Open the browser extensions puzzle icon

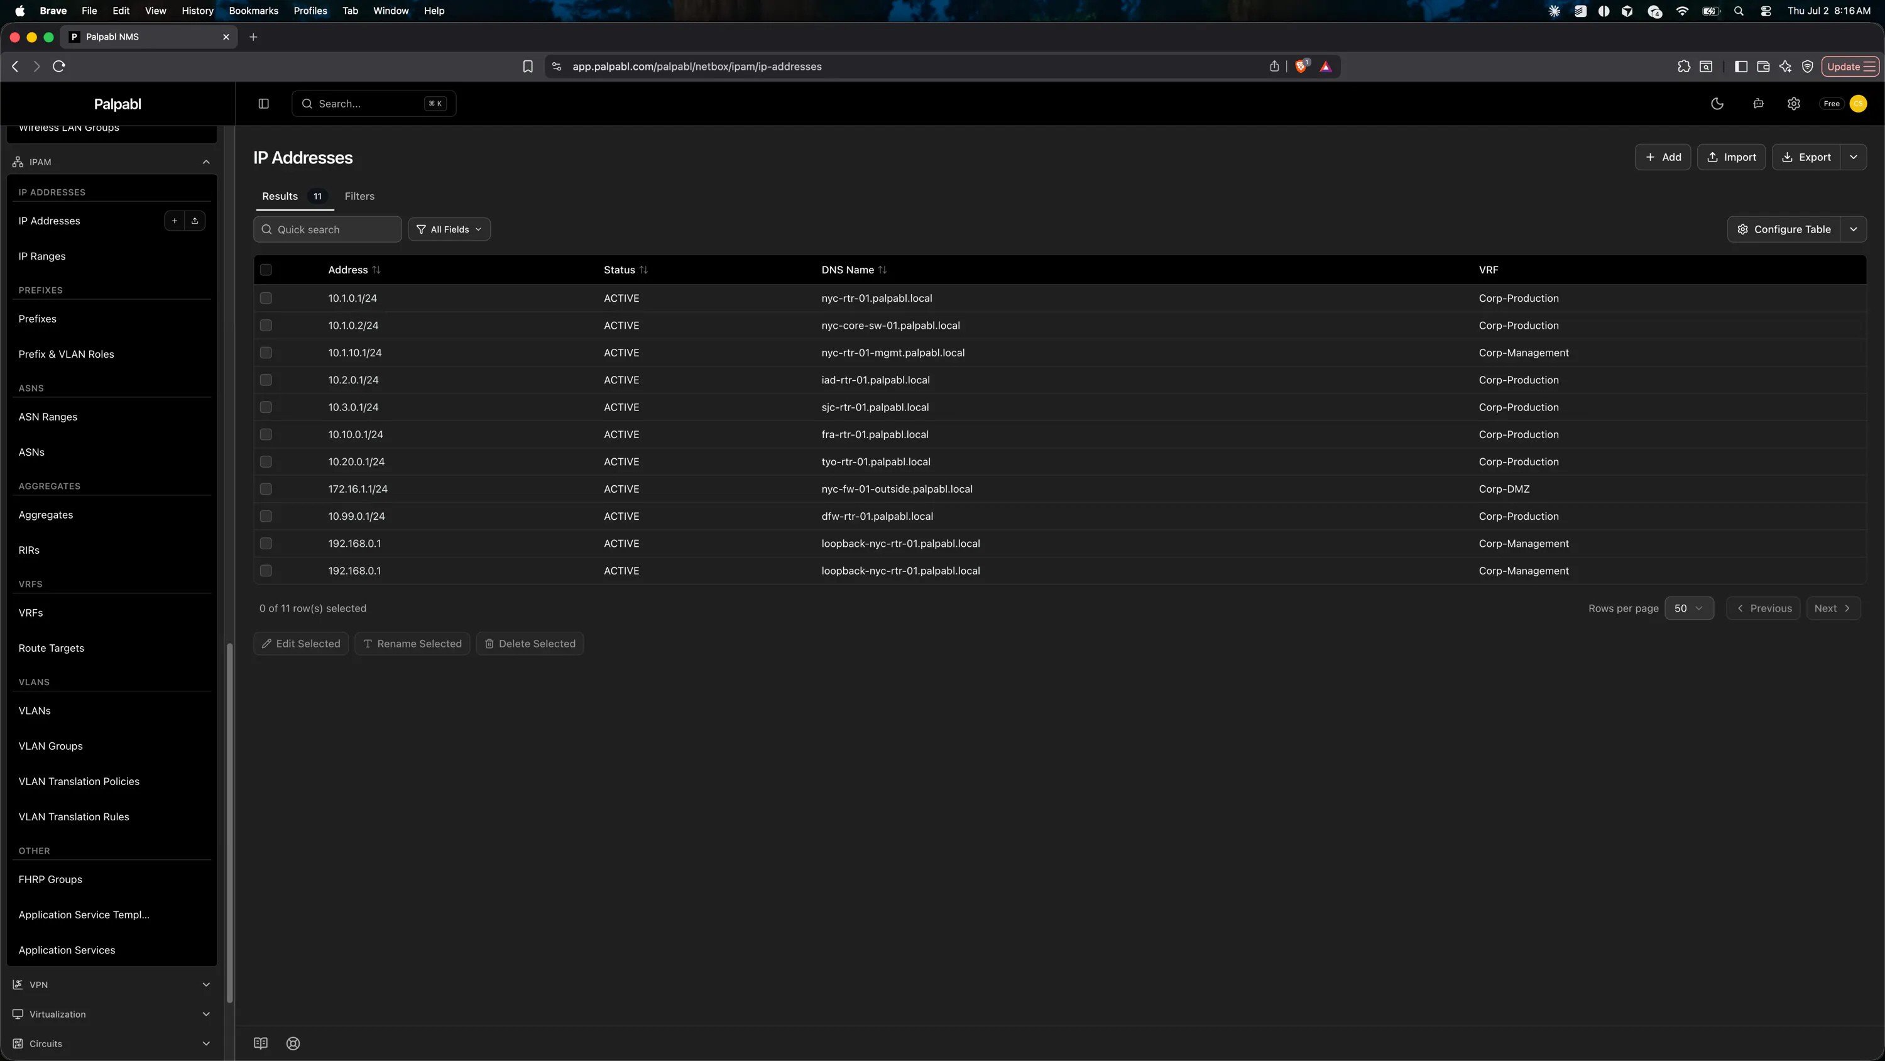pyautogui.click(x=1684, y=66)
